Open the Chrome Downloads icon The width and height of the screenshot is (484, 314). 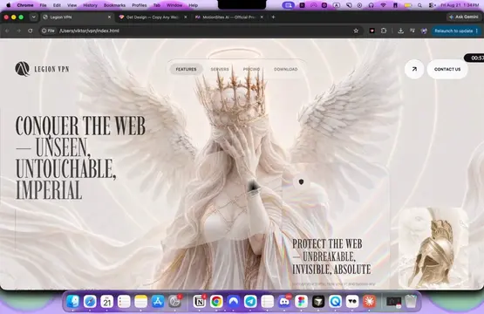[400, 31]
